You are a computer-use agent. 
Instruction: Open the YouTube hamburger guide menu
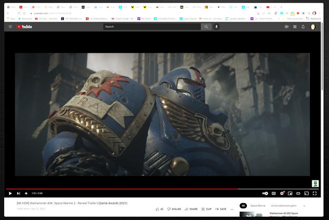pos(11,27)
